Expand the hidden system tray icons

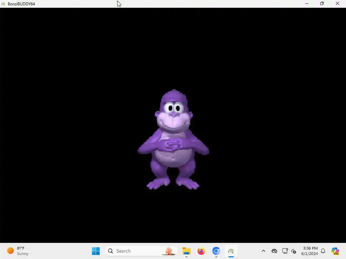pyautogui.click(x=264, y=251)
